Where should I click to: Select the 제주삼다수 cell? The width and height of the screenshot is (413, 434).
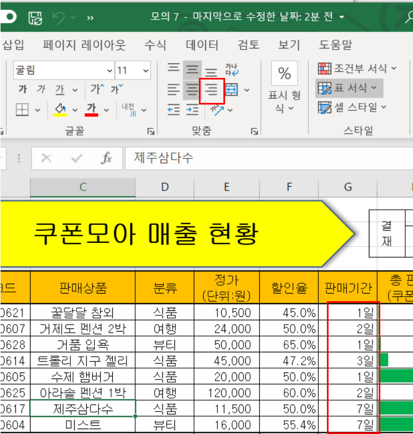[83, 408]
